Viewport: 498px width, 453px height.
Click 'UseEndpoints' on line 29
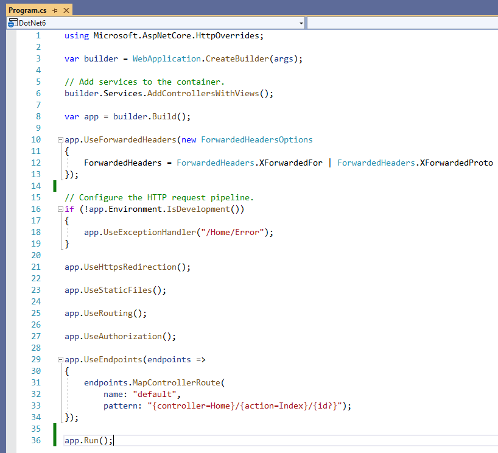(113, 360)
